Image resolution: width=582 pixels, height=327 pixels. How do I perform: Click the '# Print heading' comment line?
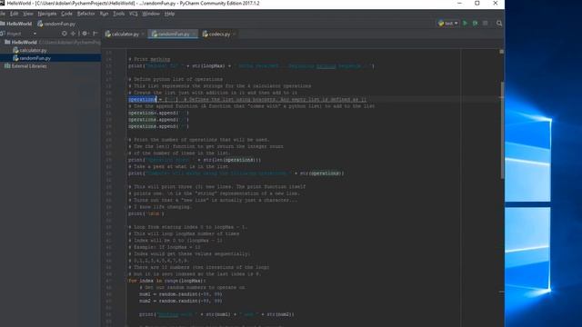149,59
